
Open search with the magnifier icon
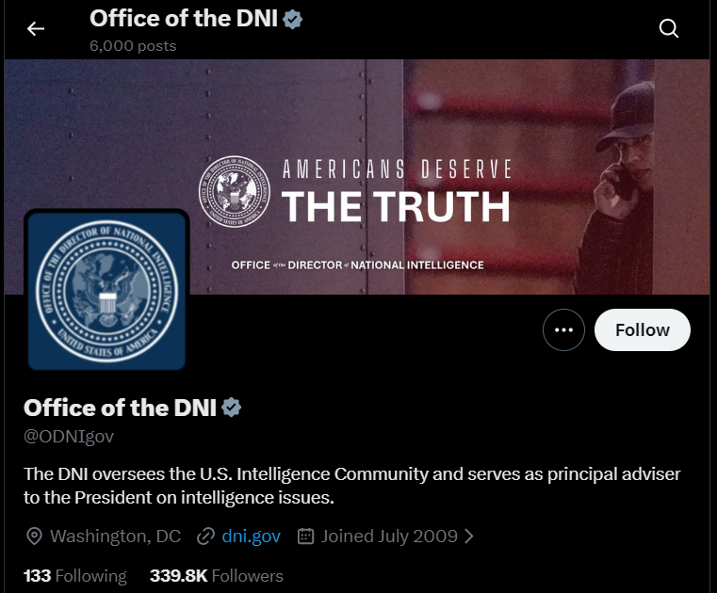669,28
